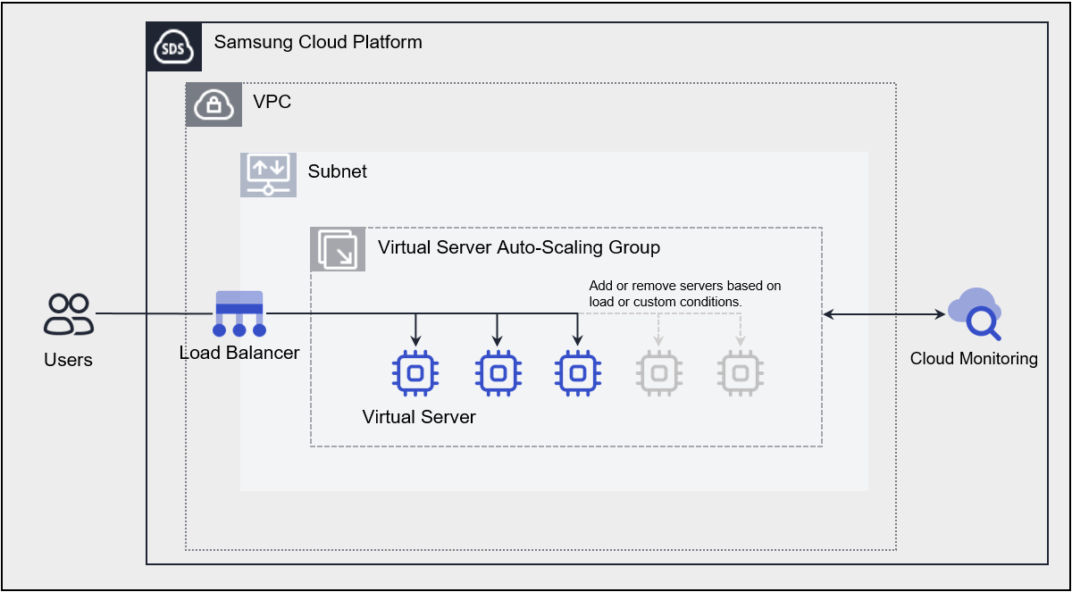This screenshot has width=1072, height=592.
Task: Select the last gray inactive server chip
Action: coord(740,373)
